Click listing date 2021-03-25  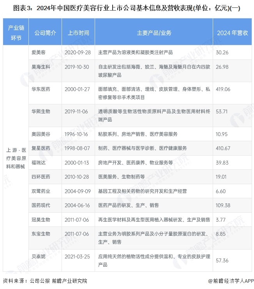point(77,257)
